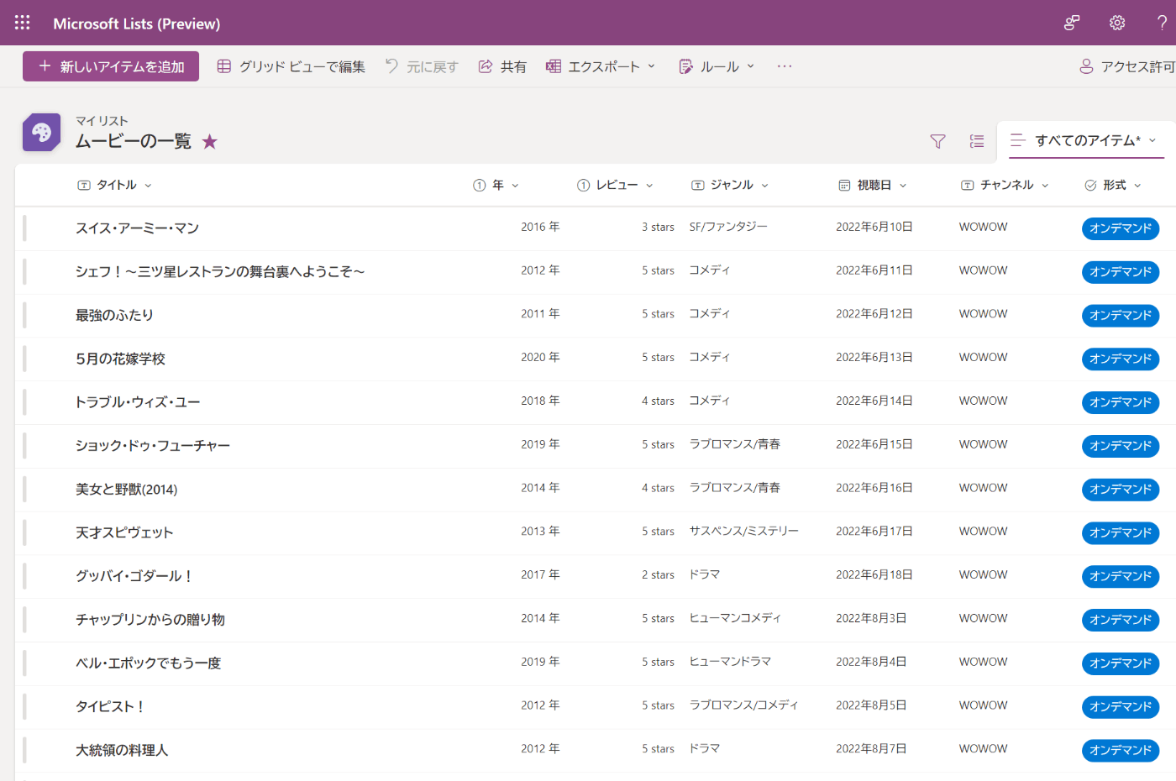Open the item 最強のふたり
The height and width of the screenshot is (781, 1176).
click(x=114, y=316)
